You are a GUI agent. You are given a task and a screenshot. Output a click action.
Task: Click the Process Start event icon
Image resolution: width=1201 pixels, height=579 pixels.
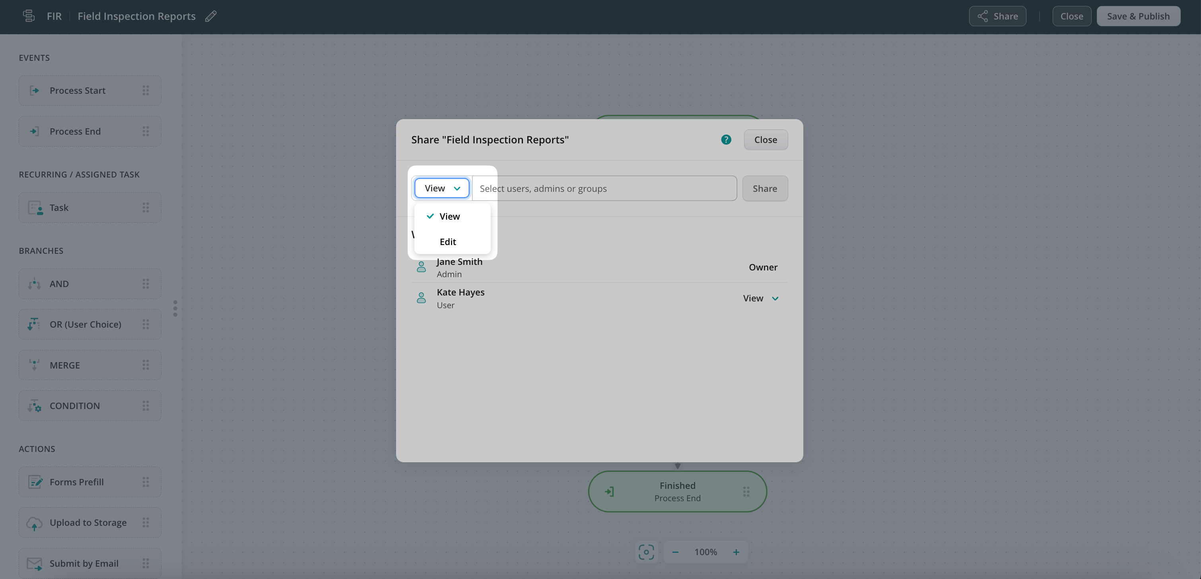[x=35, y=90]
